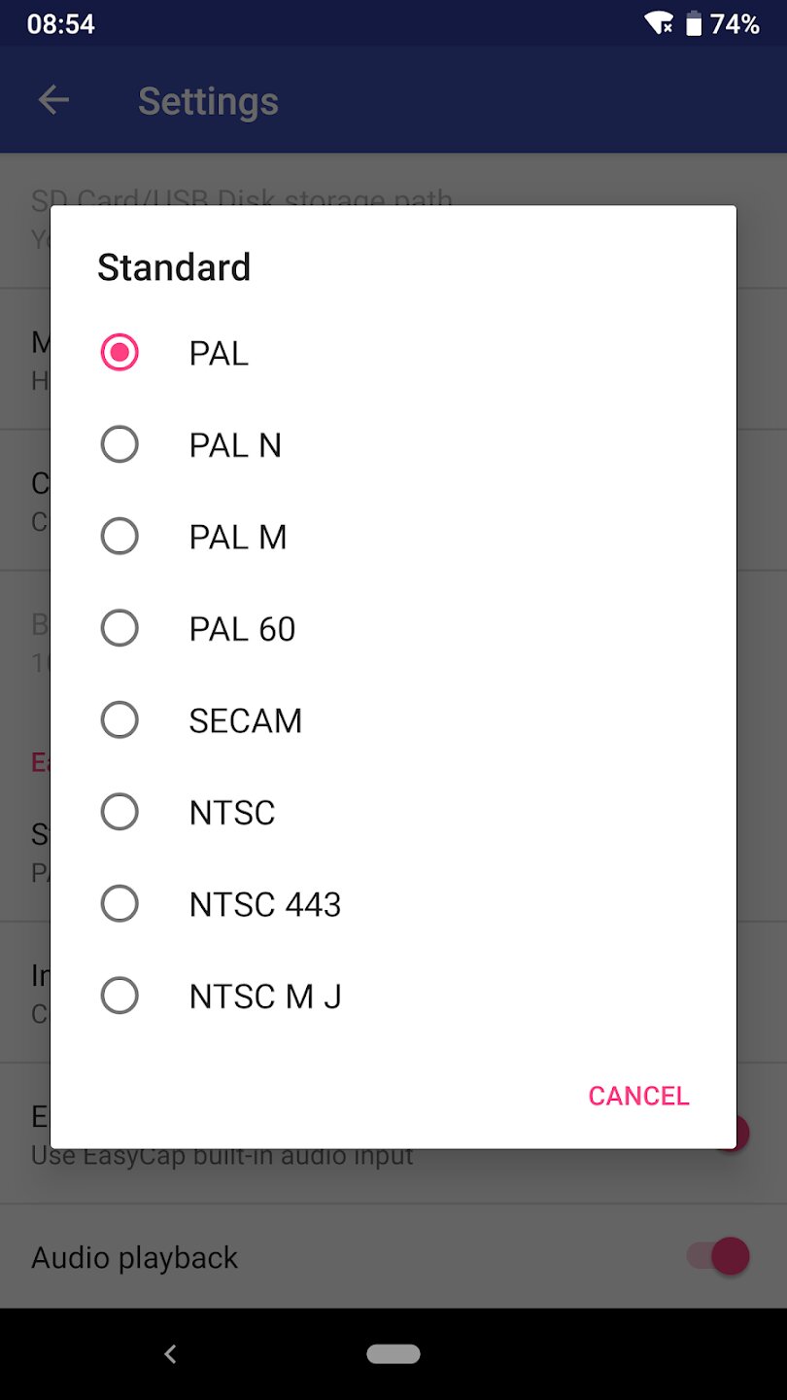The image size is (787, 1400).
Task: Tap the back arrow in Settings header
Action: [x=53, y=100]
